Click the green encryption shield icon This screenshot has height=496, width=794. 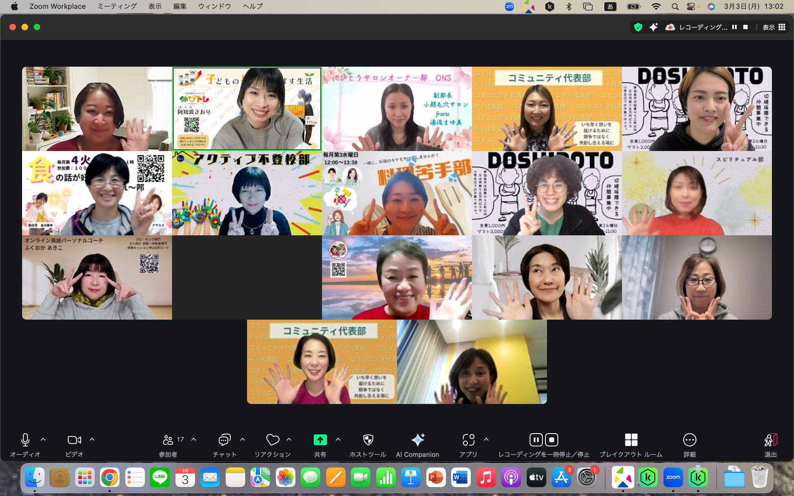[x=638, y=27]
